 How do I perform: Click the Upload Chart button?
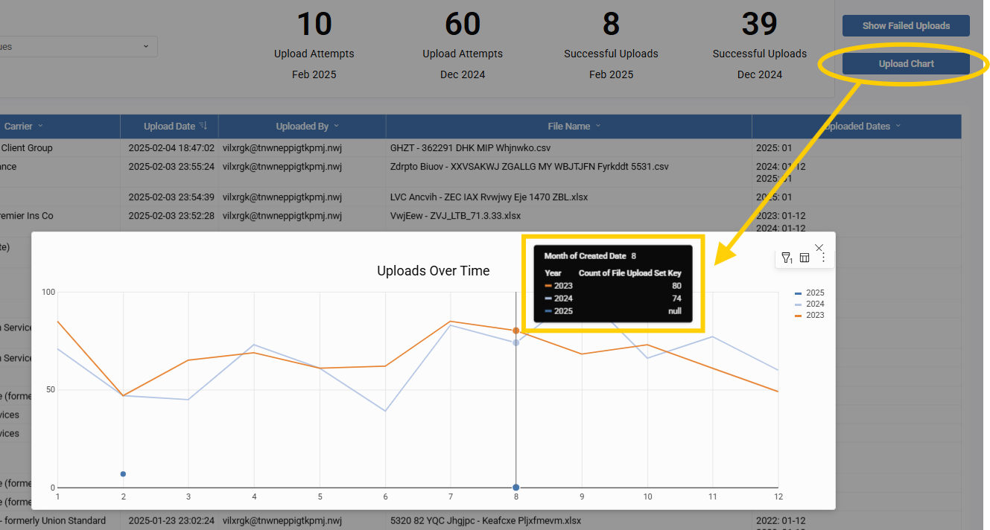point(906,64)
